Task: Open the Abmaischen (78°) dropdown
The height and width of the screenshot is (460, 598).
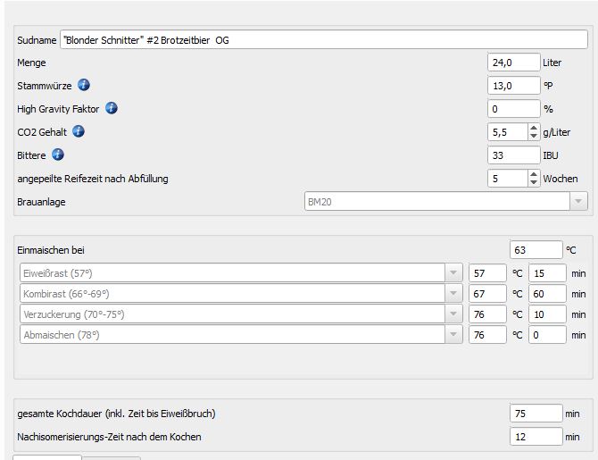Action: [454, 335]
